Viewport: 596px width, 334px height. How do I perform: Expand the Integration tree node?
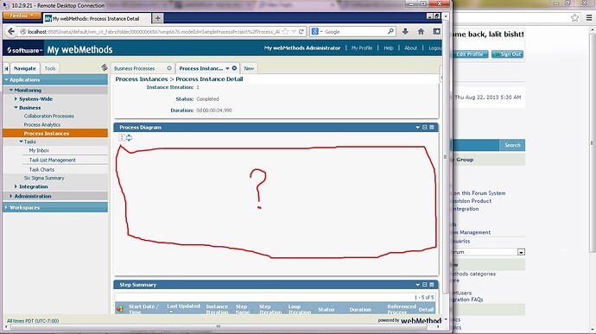[x=16, y=186]
